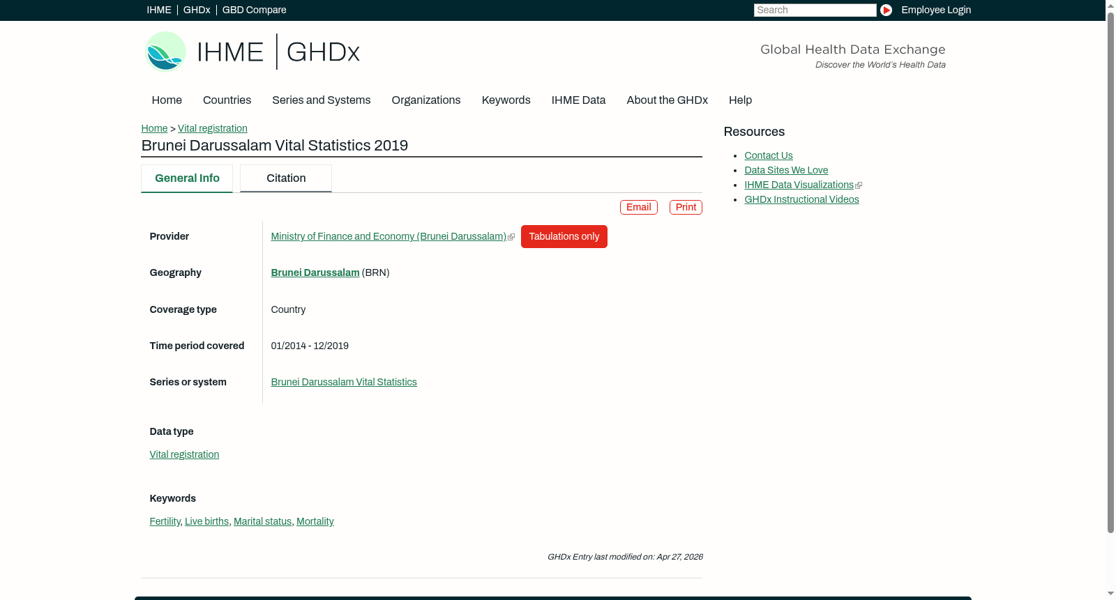This screenshot has width=1116, height=600.
Task: Open About the GHDx menu
Action: click(x=667, y=100)
